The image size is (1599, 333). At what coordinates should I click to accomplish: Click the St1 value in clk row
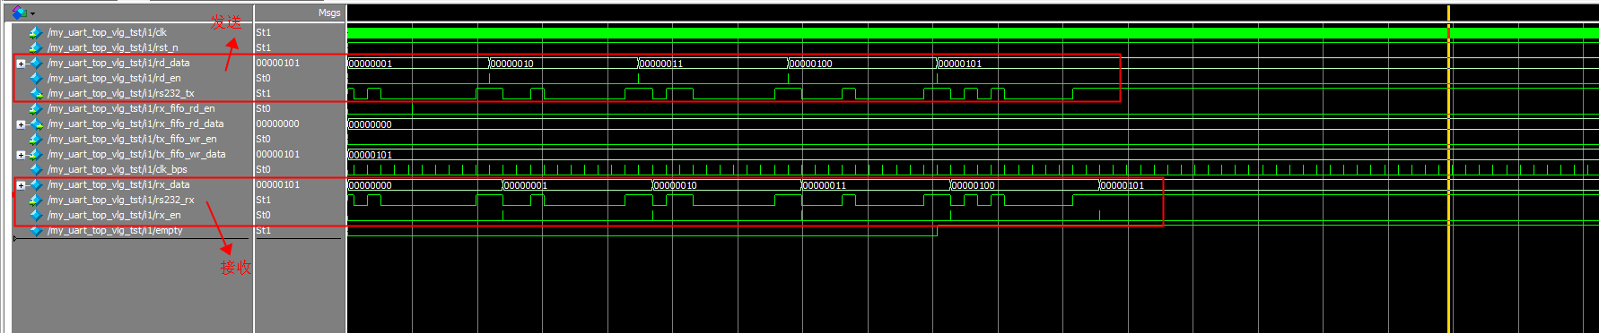[x=263, y=32]
